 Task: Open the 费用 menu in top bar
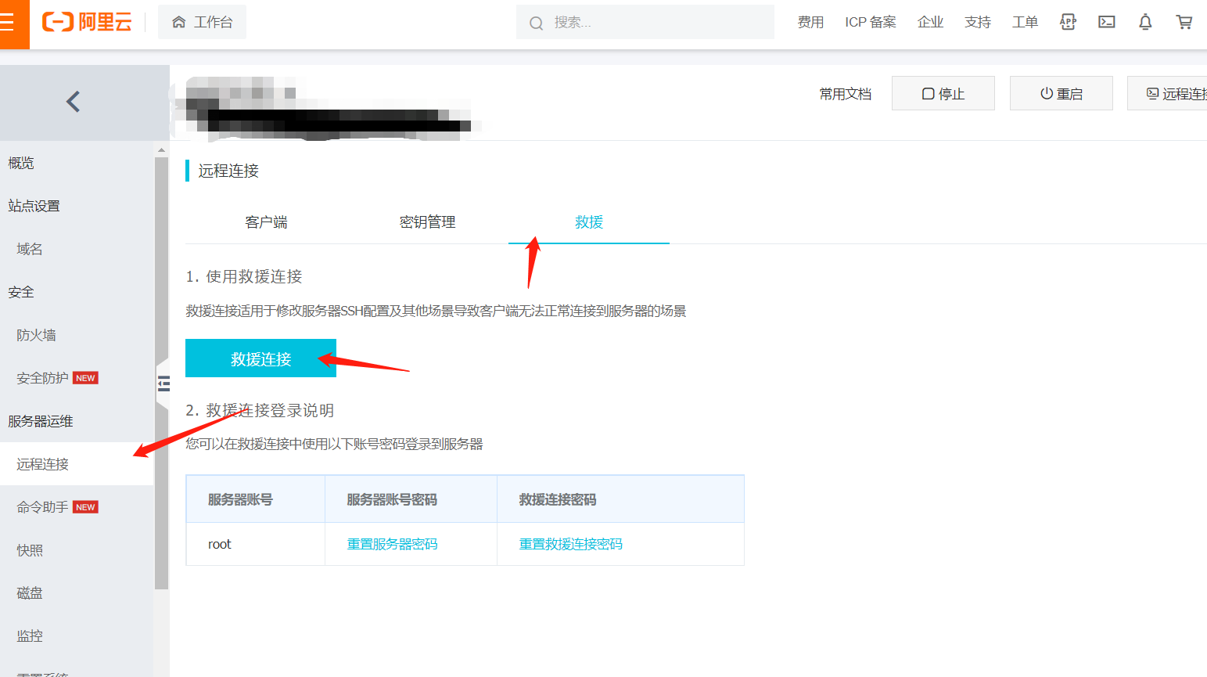pos(810,22)
